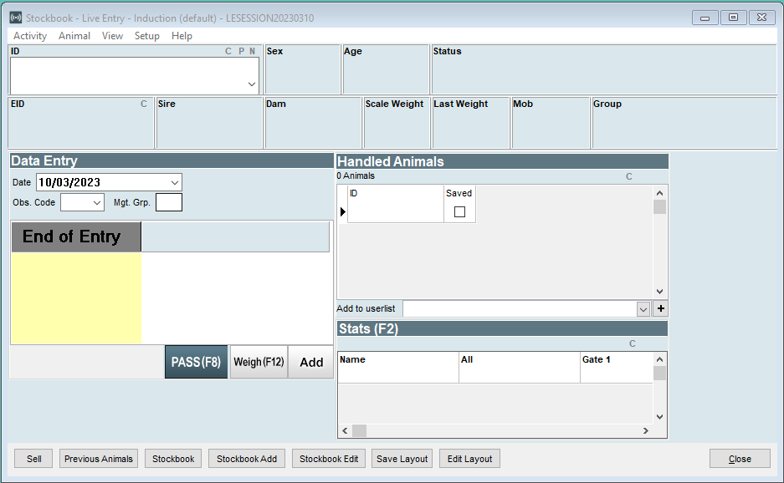This screenshot has width=784, height=483.
Task: Click the Last Weight panel
Action: [470, 123]
